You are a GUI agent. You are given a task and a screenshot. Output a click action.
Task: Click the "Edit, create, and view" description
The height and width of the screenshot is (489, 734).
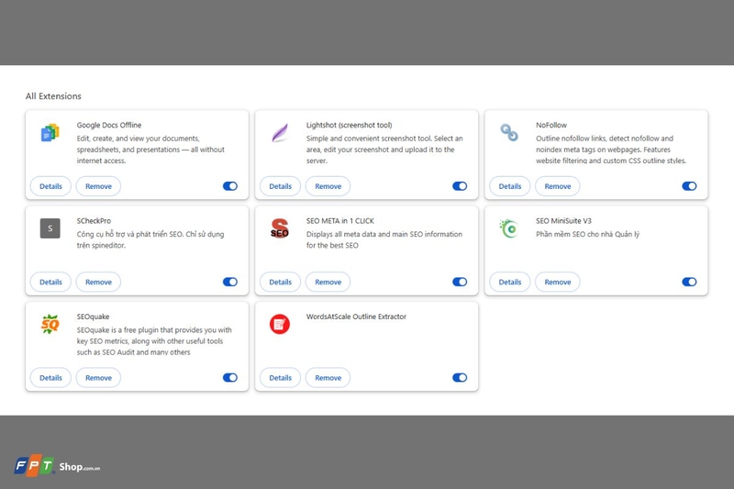tap(150, 150)
